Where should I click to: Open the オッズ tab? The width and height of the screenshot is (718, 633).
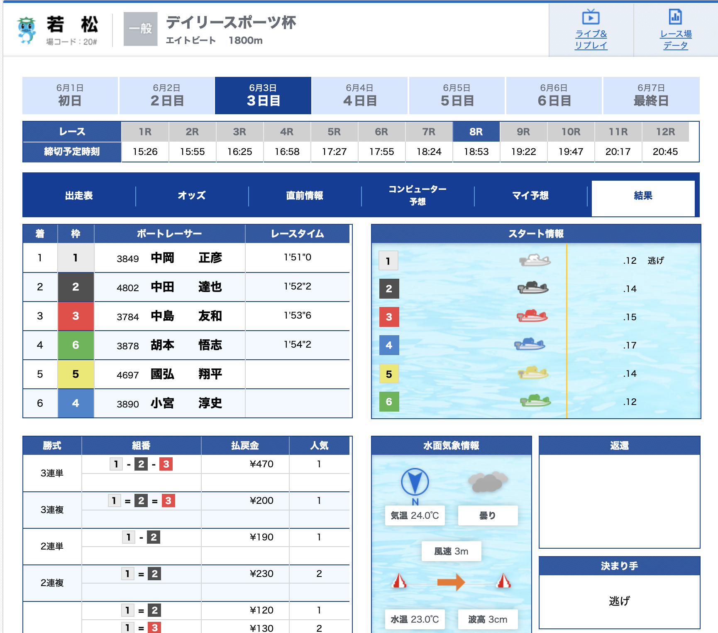pos(192,196)
